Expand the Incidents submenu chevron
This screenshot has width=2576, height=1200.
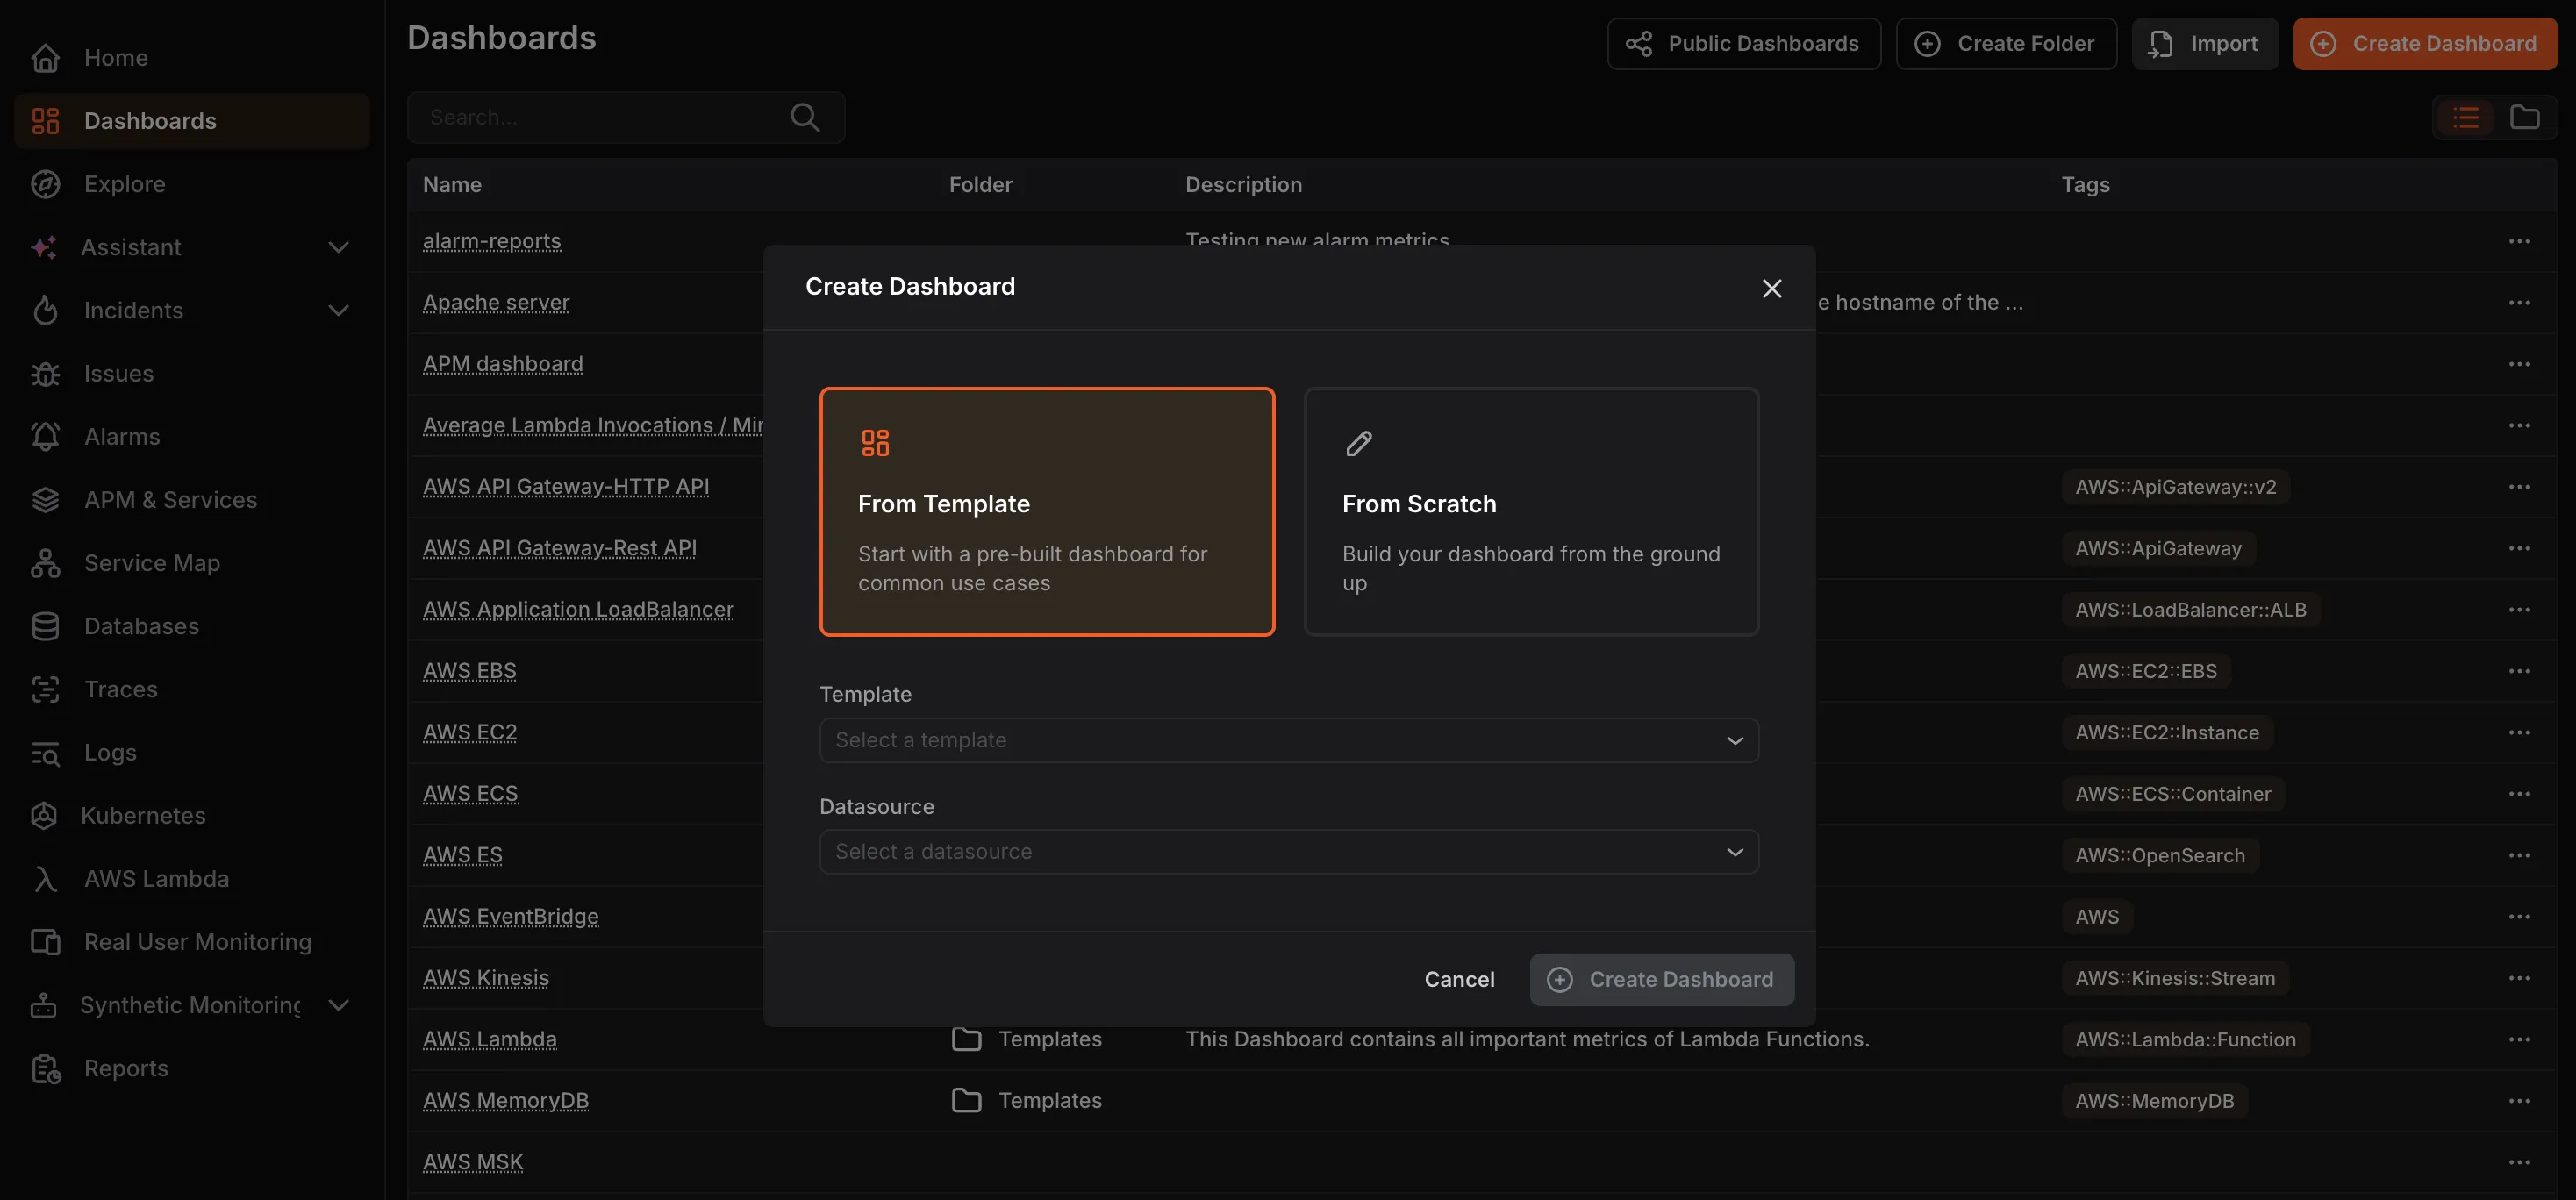click(339, 310)
